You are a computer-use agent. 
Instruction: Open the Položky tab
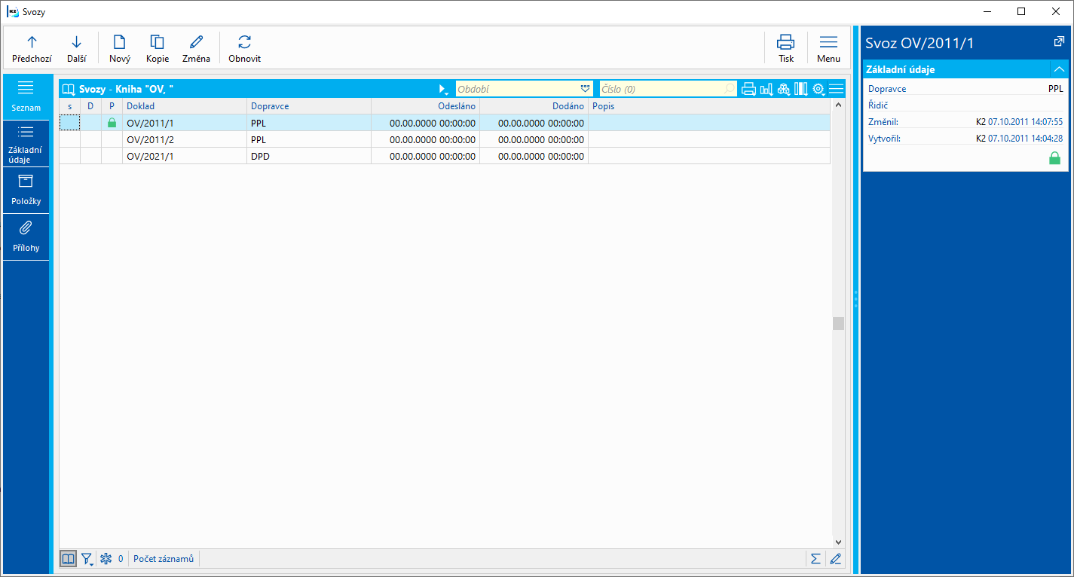click(x=26, y=190)
